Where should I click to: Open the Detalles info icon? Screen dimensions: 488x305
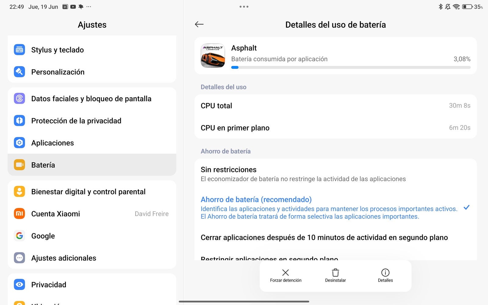coord(385,272)
